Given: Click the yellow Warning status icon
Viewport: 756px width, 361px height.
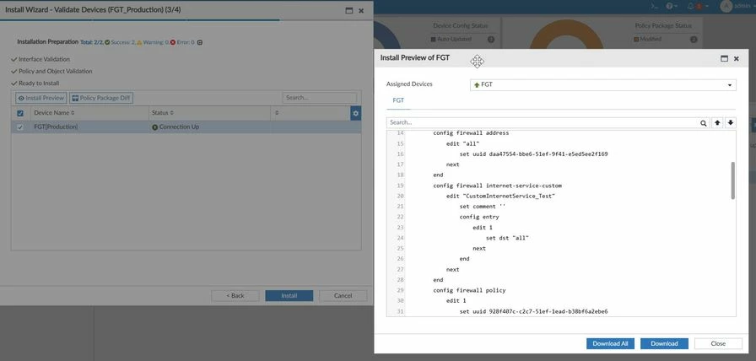Looking at the screenshot, I should (x=139, y=42).
